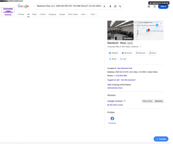Switch to Short videos tab

(x=73, y=14)
